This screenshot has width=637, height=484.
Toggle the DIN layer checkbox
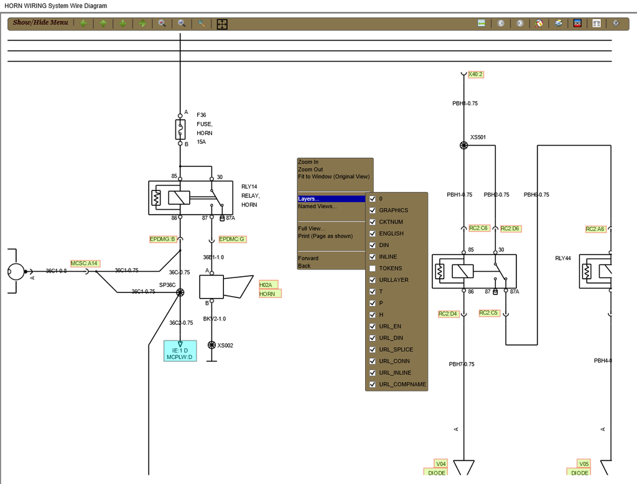click(x=372, y=245)
